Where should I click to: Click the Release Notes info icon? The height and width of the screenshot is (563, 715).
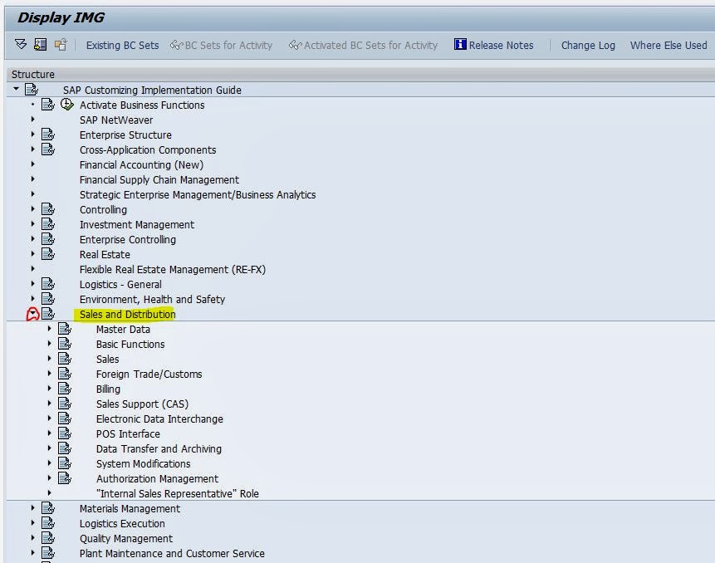(x=460, y=44)
